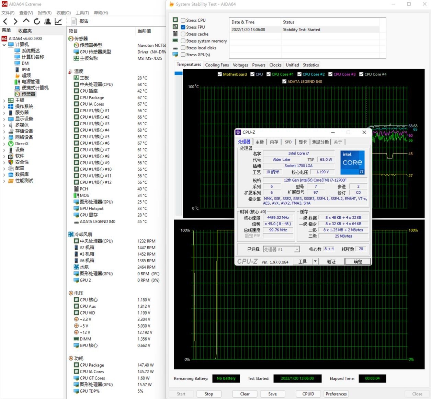Screen dimensions: 431x399
Task: Enable the Stress CPU checkbox
Action: [183, 20]
